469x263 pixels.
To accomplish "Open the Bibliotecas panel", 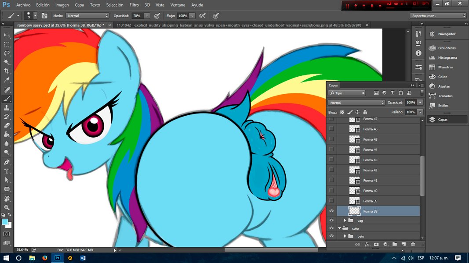I will point(447,48).
